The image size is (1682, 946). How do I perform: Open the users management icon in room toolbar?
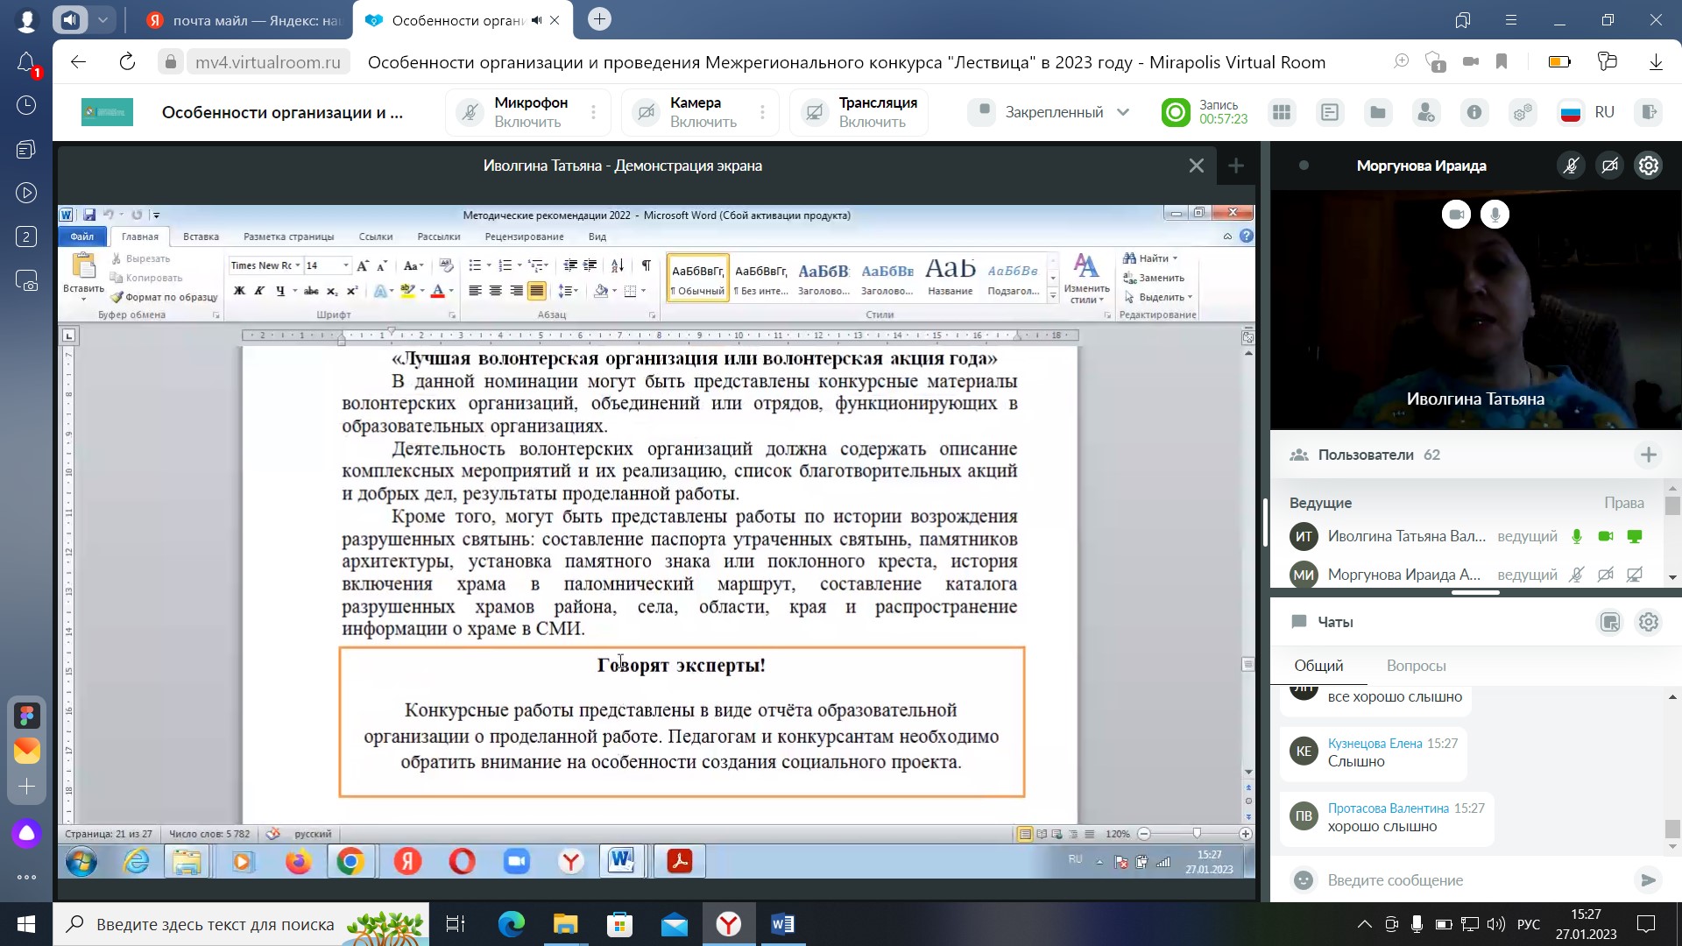tap(1426, 112)
